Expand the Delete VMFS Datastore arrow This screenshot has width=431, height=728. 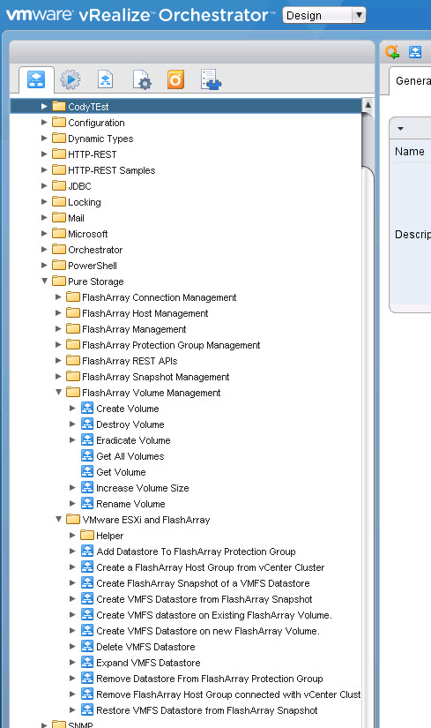point(72,646)
